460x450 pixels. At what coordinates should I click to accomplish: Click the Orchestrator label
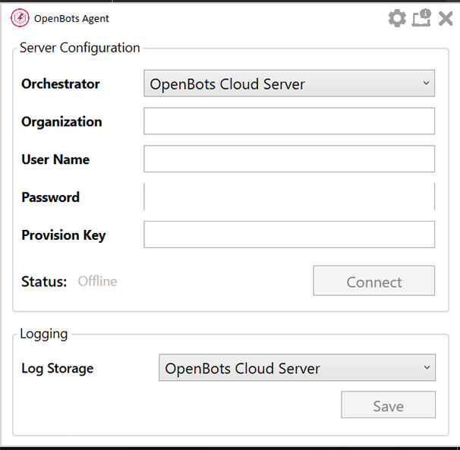click(x=61, y=84)
